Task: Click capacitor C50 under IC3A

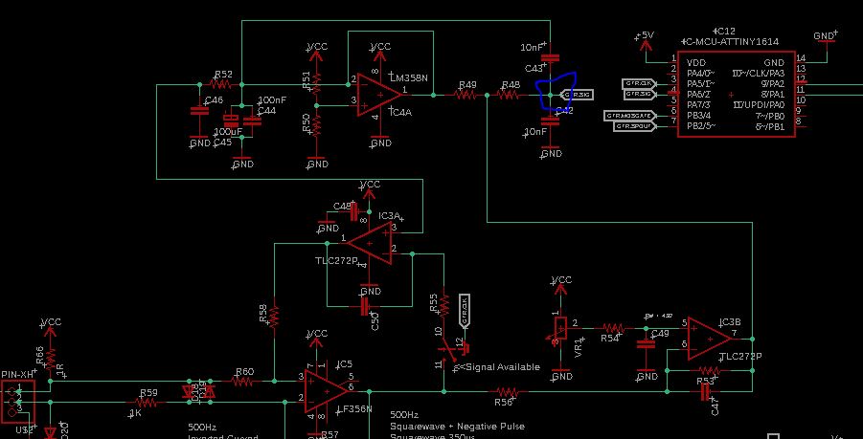Action: coord(364,307)
